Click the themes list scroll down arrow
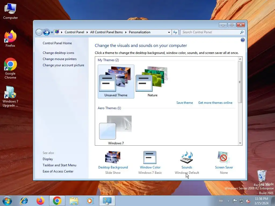Viewport: 275px width, 206px height. point(240,143)
